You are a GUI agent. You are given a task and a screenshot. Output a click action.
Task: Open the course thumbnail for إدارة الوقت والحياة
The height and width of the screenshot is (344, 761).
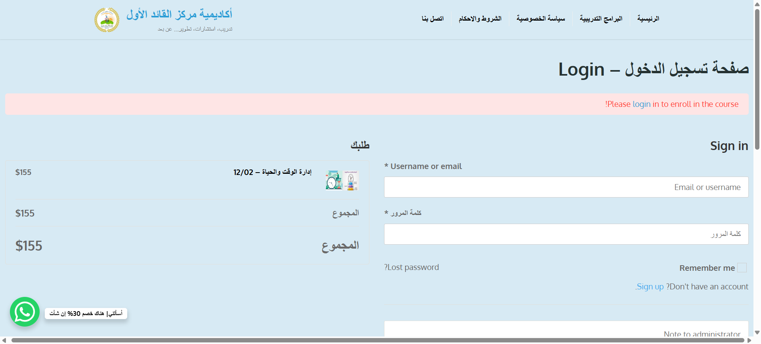tap(342, 181)
